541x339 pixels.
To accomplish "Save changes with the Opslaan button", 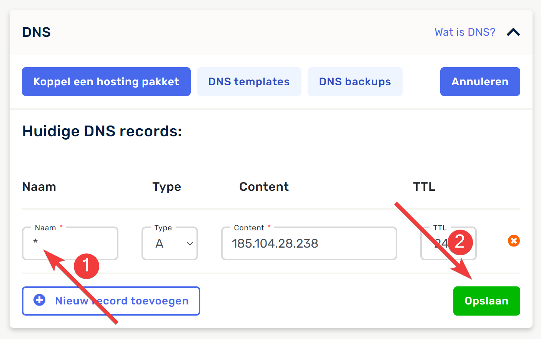I will tap(486, 301).
